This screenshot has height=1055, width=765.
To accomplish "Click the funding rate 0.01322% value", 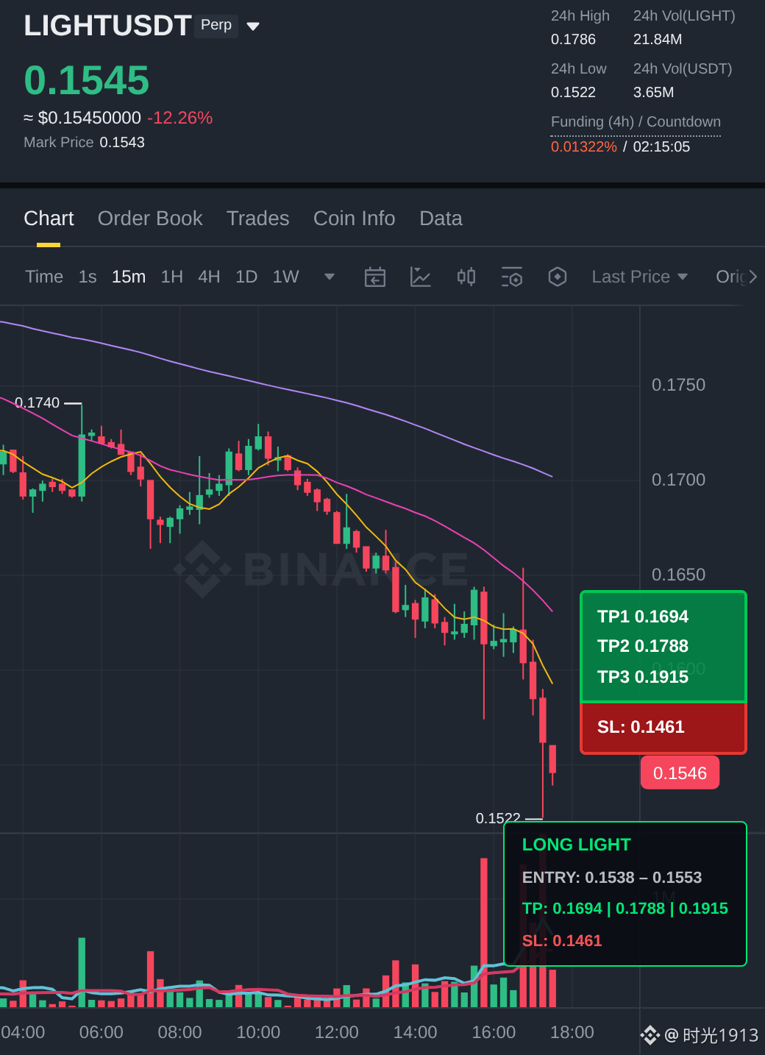I will coord(584,146).
